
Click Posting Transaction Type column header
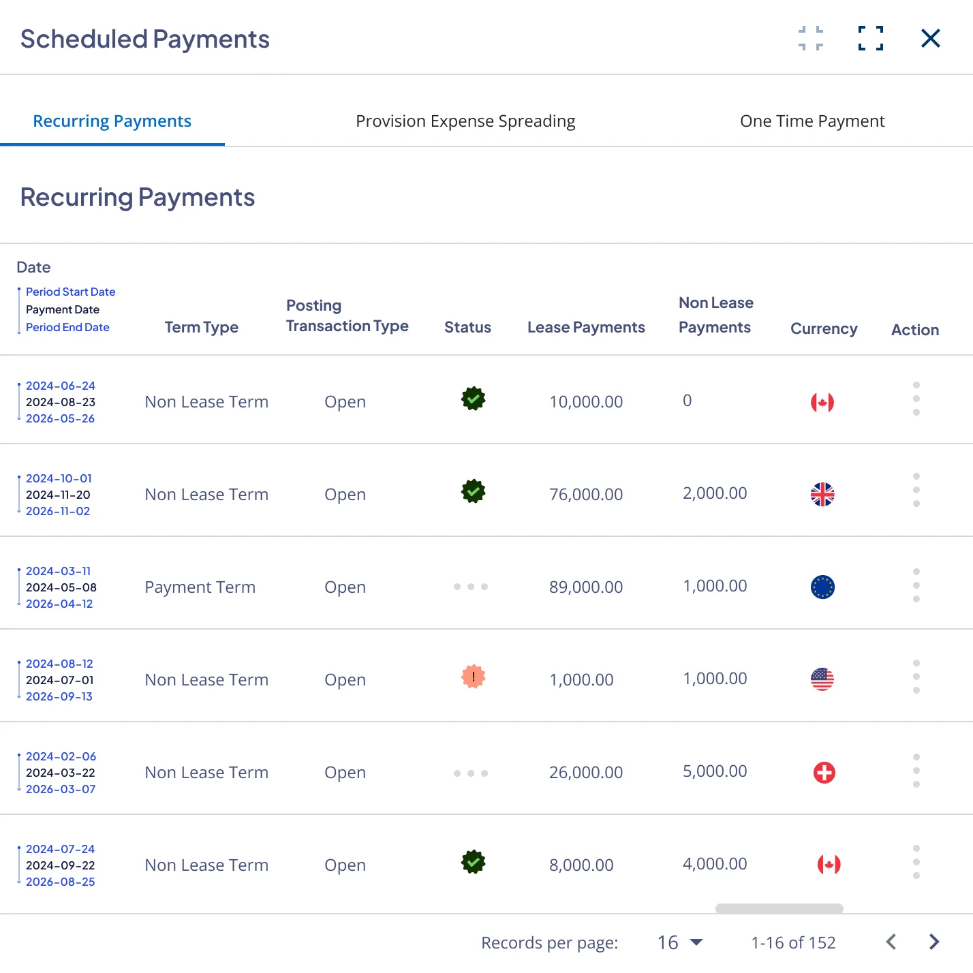pyautogui.click(x=347, y=315)
